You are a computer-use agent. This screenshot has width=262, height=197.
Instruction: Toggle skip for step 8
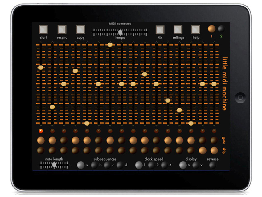pos(122,150)
